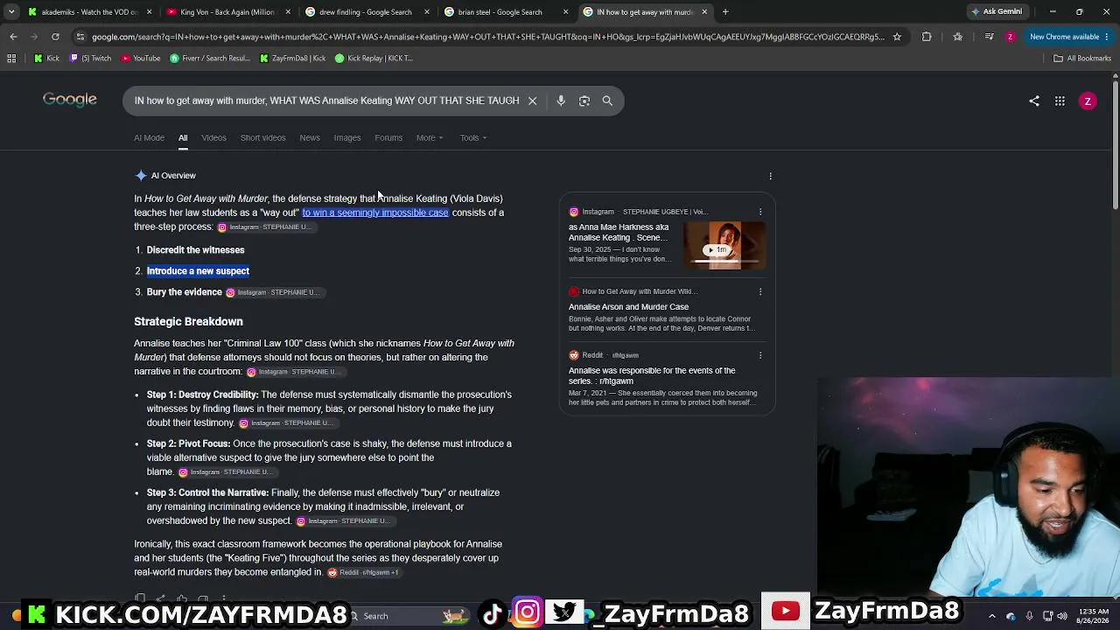Viewport: 1120px width, 630px height.
Task: Click the 'AI Overview' label
Action: coord(173,176)
